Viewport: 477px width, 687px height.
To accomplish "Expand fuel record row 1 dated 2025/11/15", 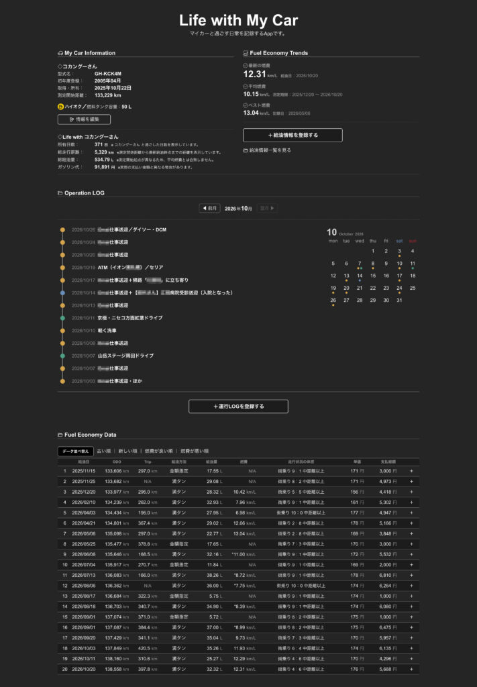I will pyautogui.click(x=411, y=471).
